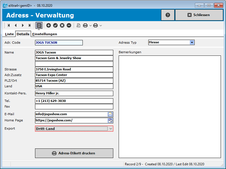Expand the second printer dropdown arrow

coord(101,26)
